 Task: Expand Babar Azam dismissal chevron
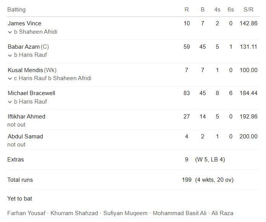pos(10,55)
